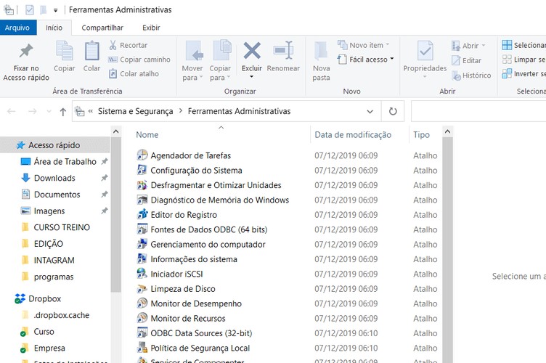The image size is (546, 363).
Task: Expand the address bar history dropdown
Action: (370, 111)
